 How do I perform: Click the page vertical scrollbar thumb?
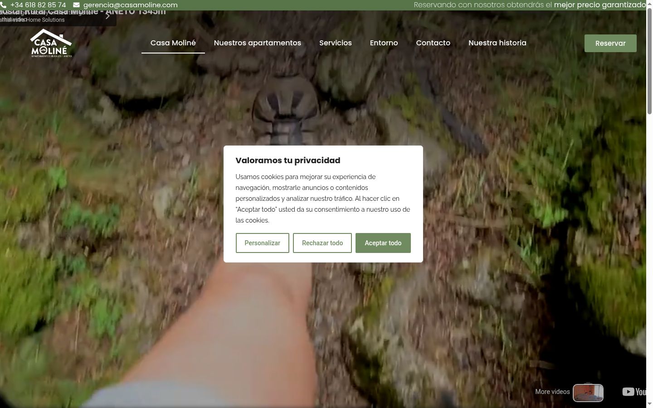[649, 61]
